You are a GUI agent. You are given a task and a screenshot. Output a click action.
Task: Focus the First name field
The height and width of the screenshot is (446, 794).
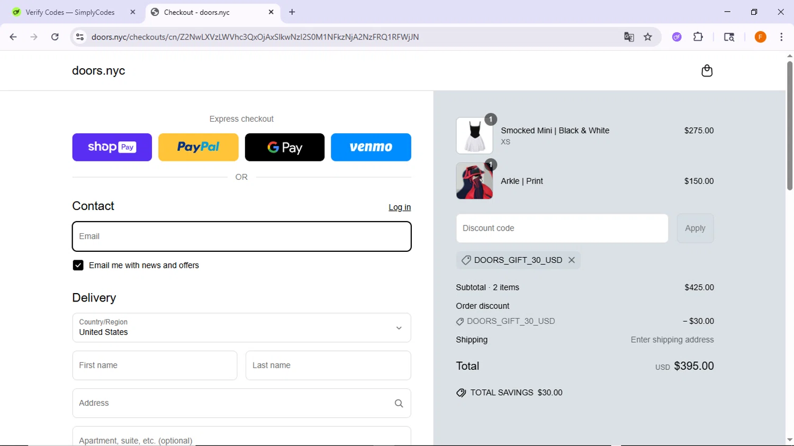[155, 366]
